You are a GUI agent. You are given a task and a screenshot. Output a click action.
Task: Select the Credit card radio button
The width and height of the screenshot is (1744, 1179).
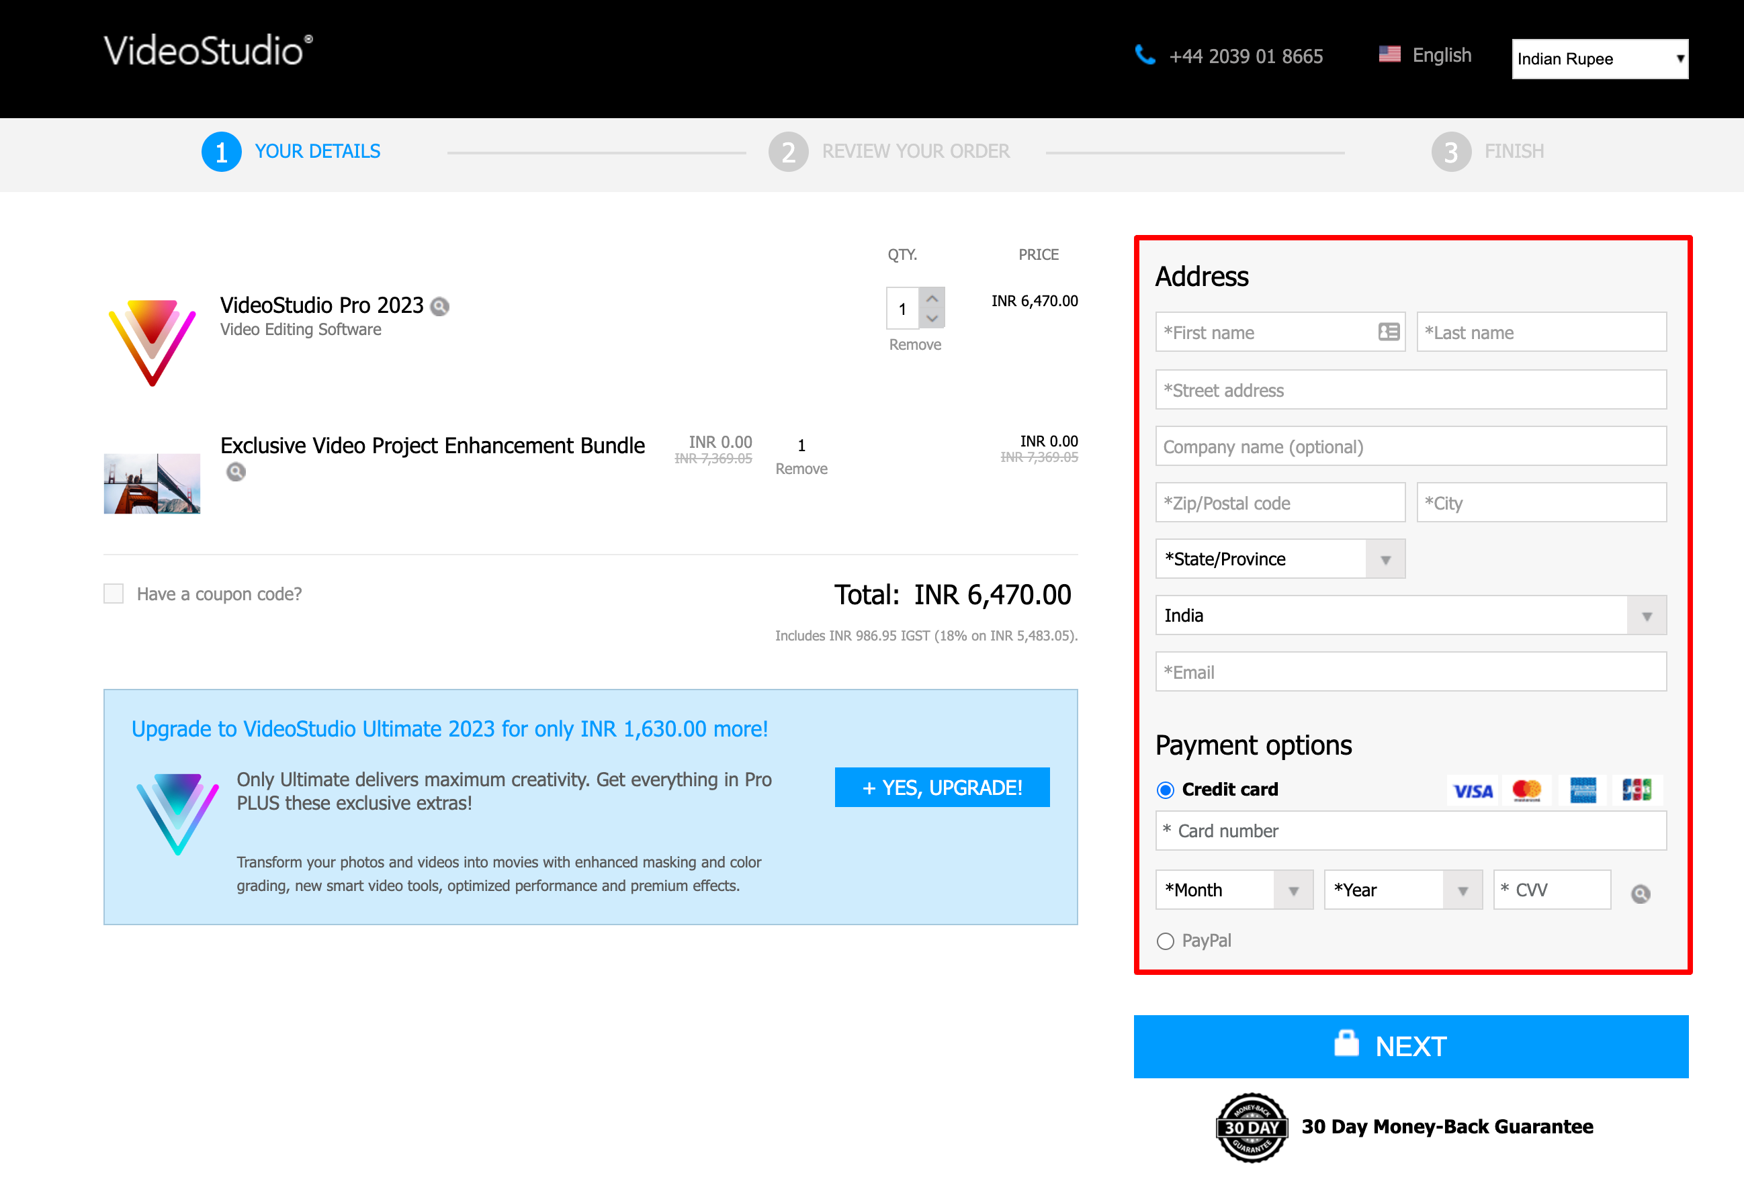pyautogui.click(x=1164, y=788)
